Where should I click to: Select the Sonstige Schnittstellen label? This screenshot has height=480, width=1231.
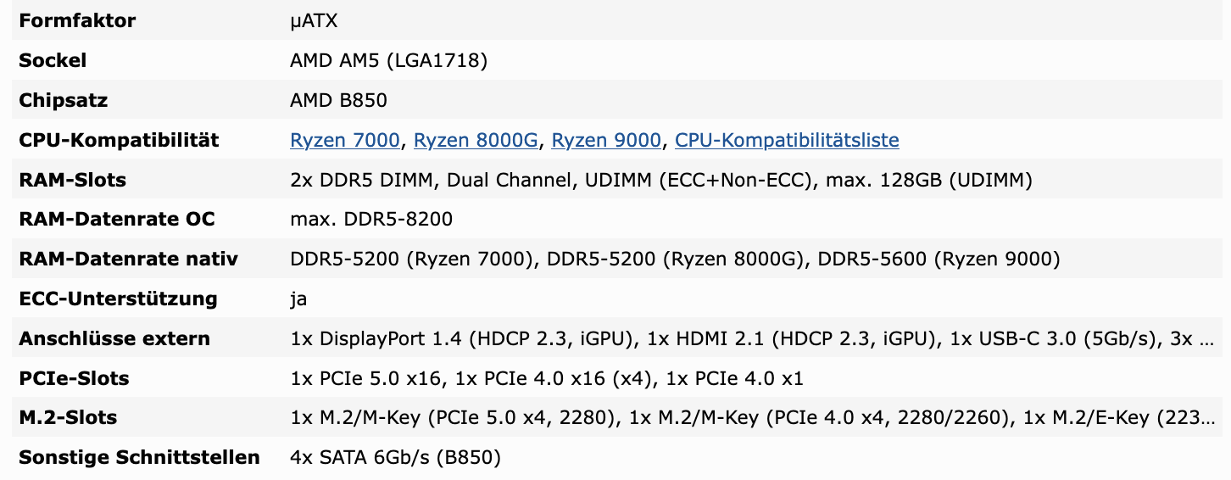pyautogui.click(x=139, y=457)
